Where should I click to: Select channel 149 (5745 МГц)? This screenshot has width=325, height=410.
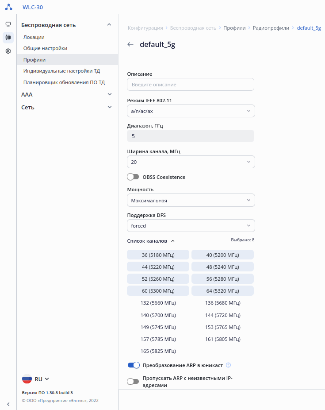click(158, 327)
